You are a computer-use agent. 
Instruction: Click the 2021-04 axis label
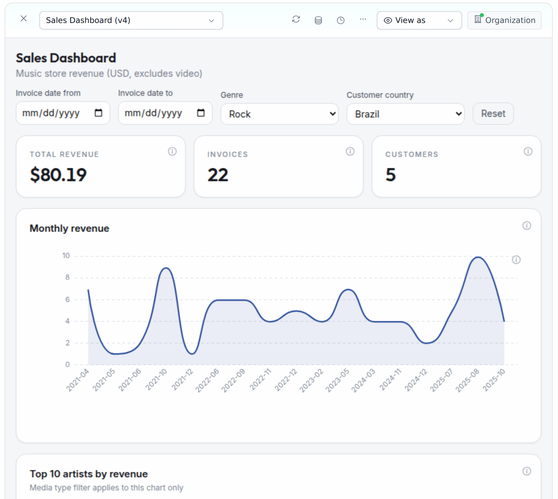[77, 380]
